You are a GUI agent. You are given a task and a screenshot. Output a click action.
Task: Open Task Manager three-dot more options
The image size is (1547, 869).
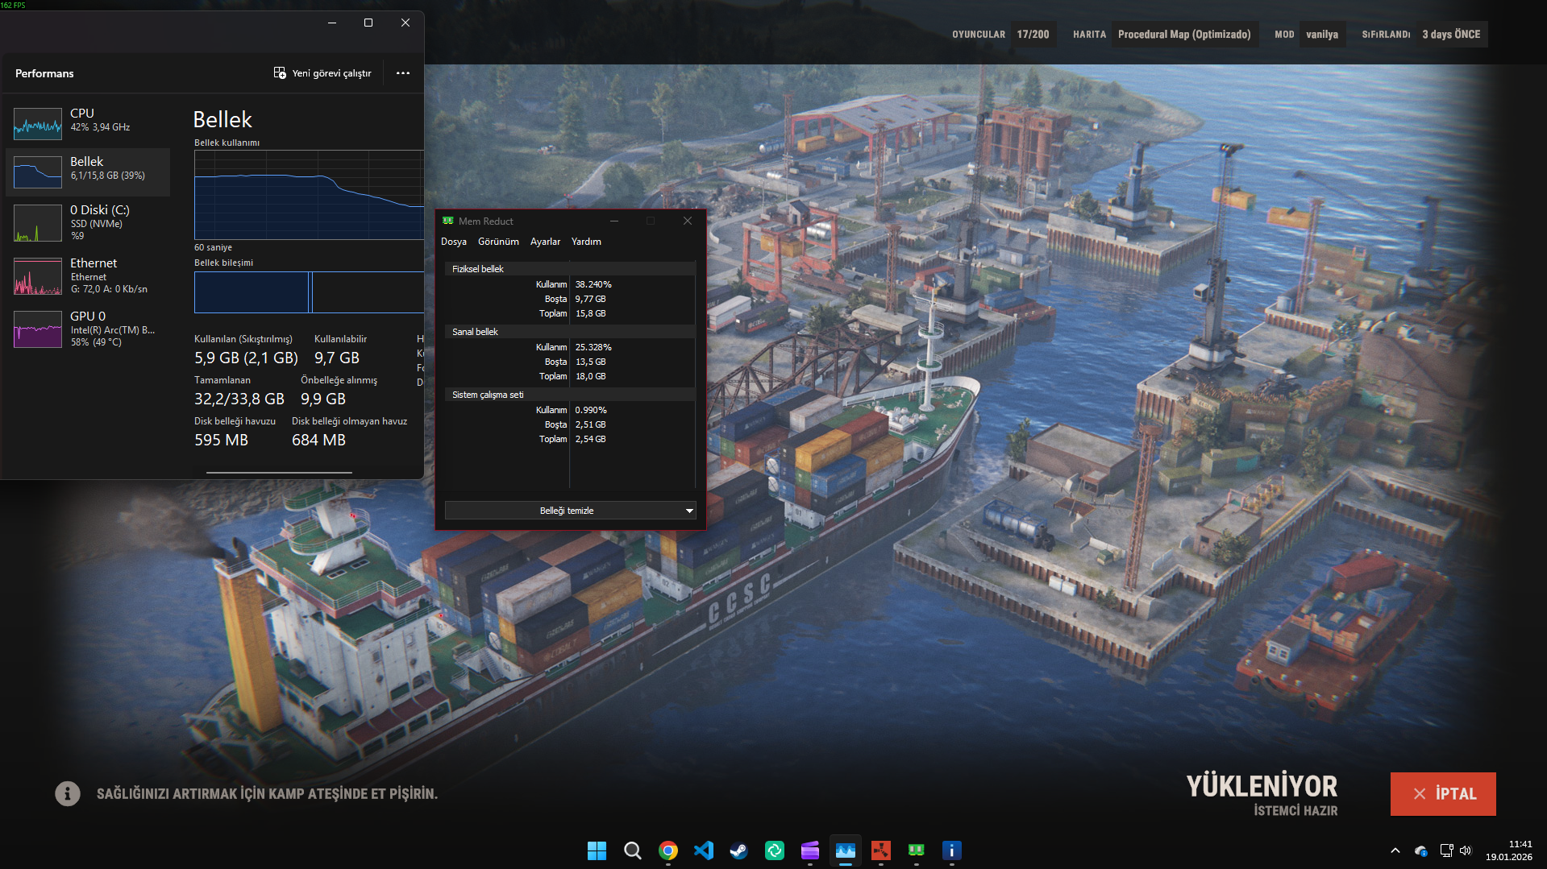pyautogui.click(x=403, y=73)
